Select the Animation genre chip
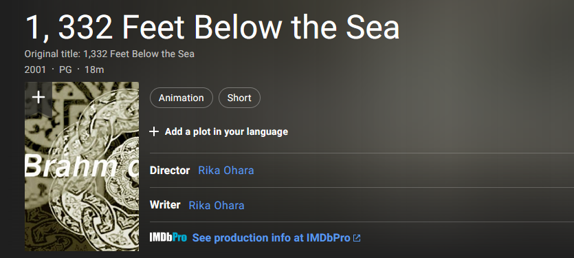 click(181, 98)
